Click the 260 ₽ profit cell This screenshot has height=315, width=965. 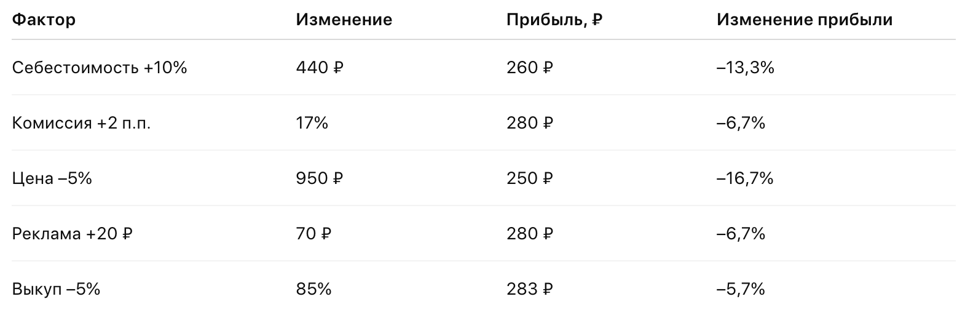point(529,68)
